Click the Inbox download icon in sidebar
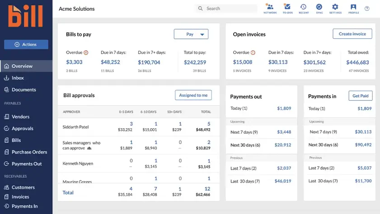The image size is (380, 214). click(6, 78)
